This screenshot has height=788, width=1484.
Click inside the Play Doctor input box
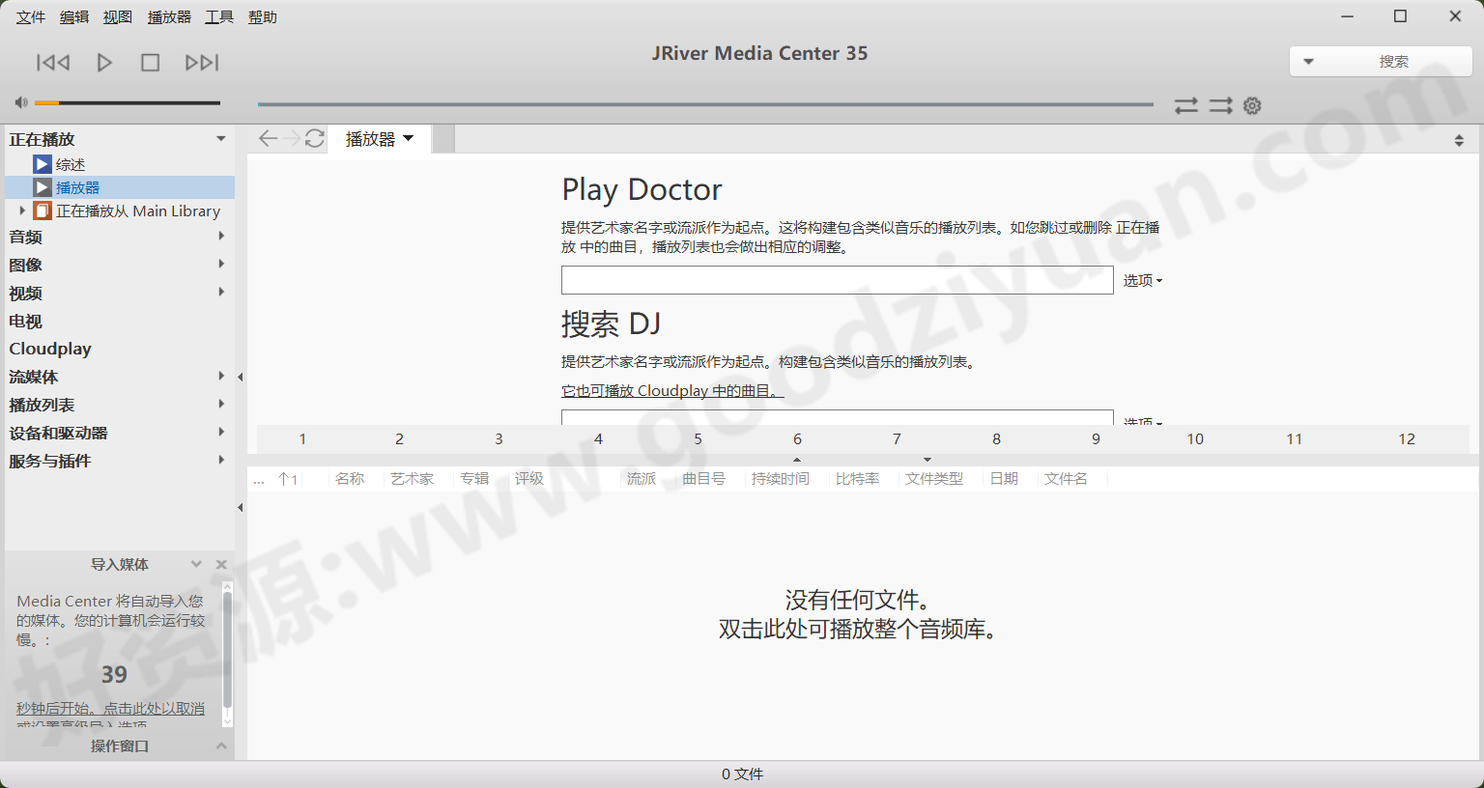pyautogui.click(x=836, y=279)
